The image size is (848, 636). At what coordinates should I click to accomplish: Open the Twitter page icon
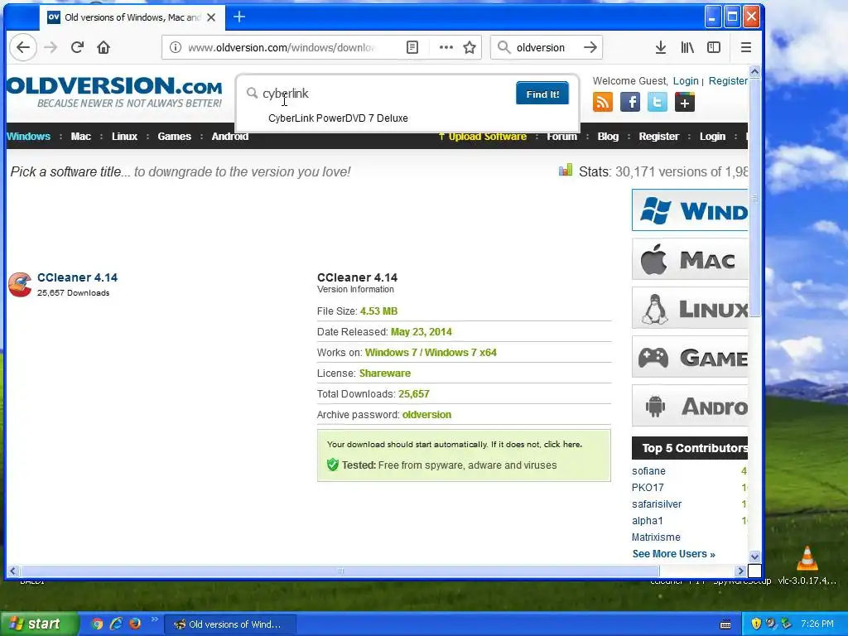point(657,102)
